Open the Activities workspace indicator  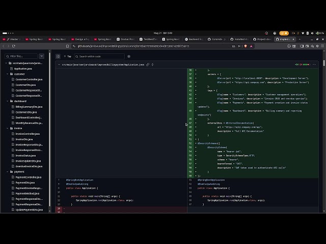[8, 33]
